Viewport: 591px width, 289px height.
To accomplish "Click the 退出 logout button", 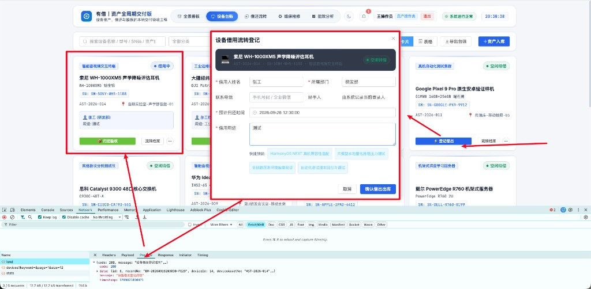I will tap(427, 16).
